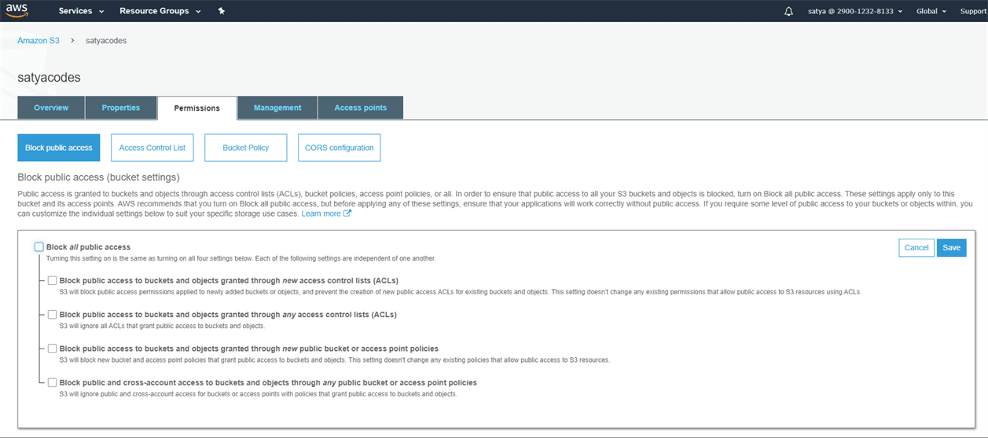The image size is (988, 438).
Task: Open the Global region dropdown
Action: 931,11
